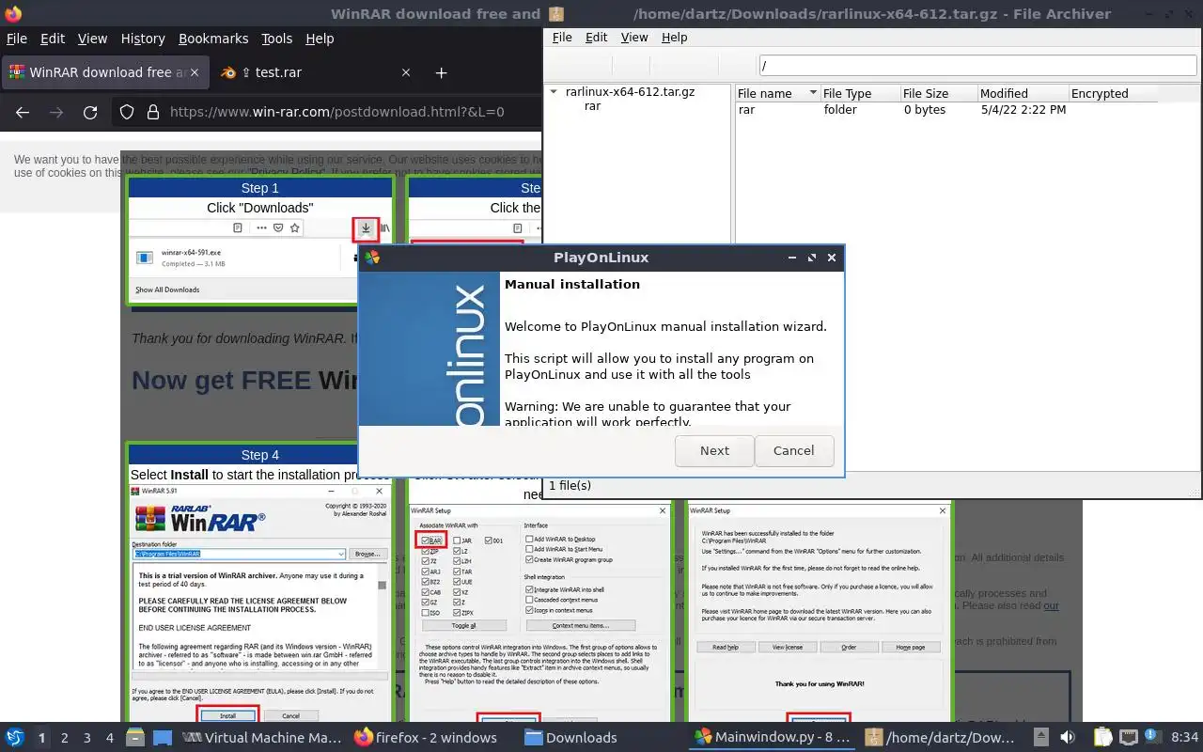Open network status tray icon
The width and height of the screenshot is (1203, 752).
click(1129, 738)
